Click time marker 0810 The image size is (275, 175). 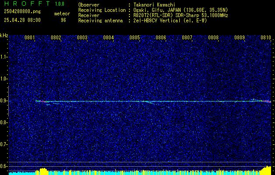[266, 38]
